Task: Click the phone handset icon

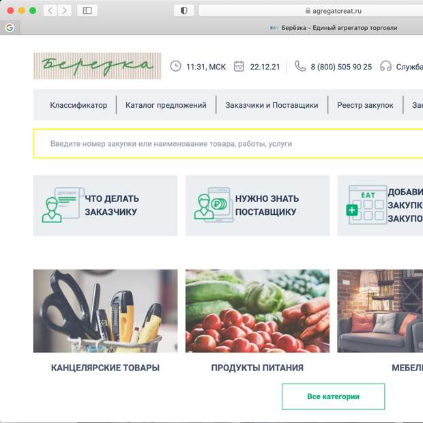Action: click(x=300, y=66)
